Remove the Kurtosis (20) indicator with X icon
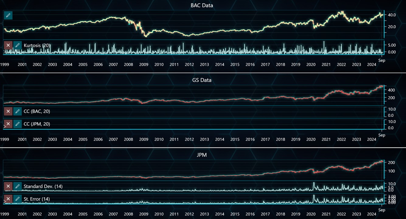 (8, 45)
